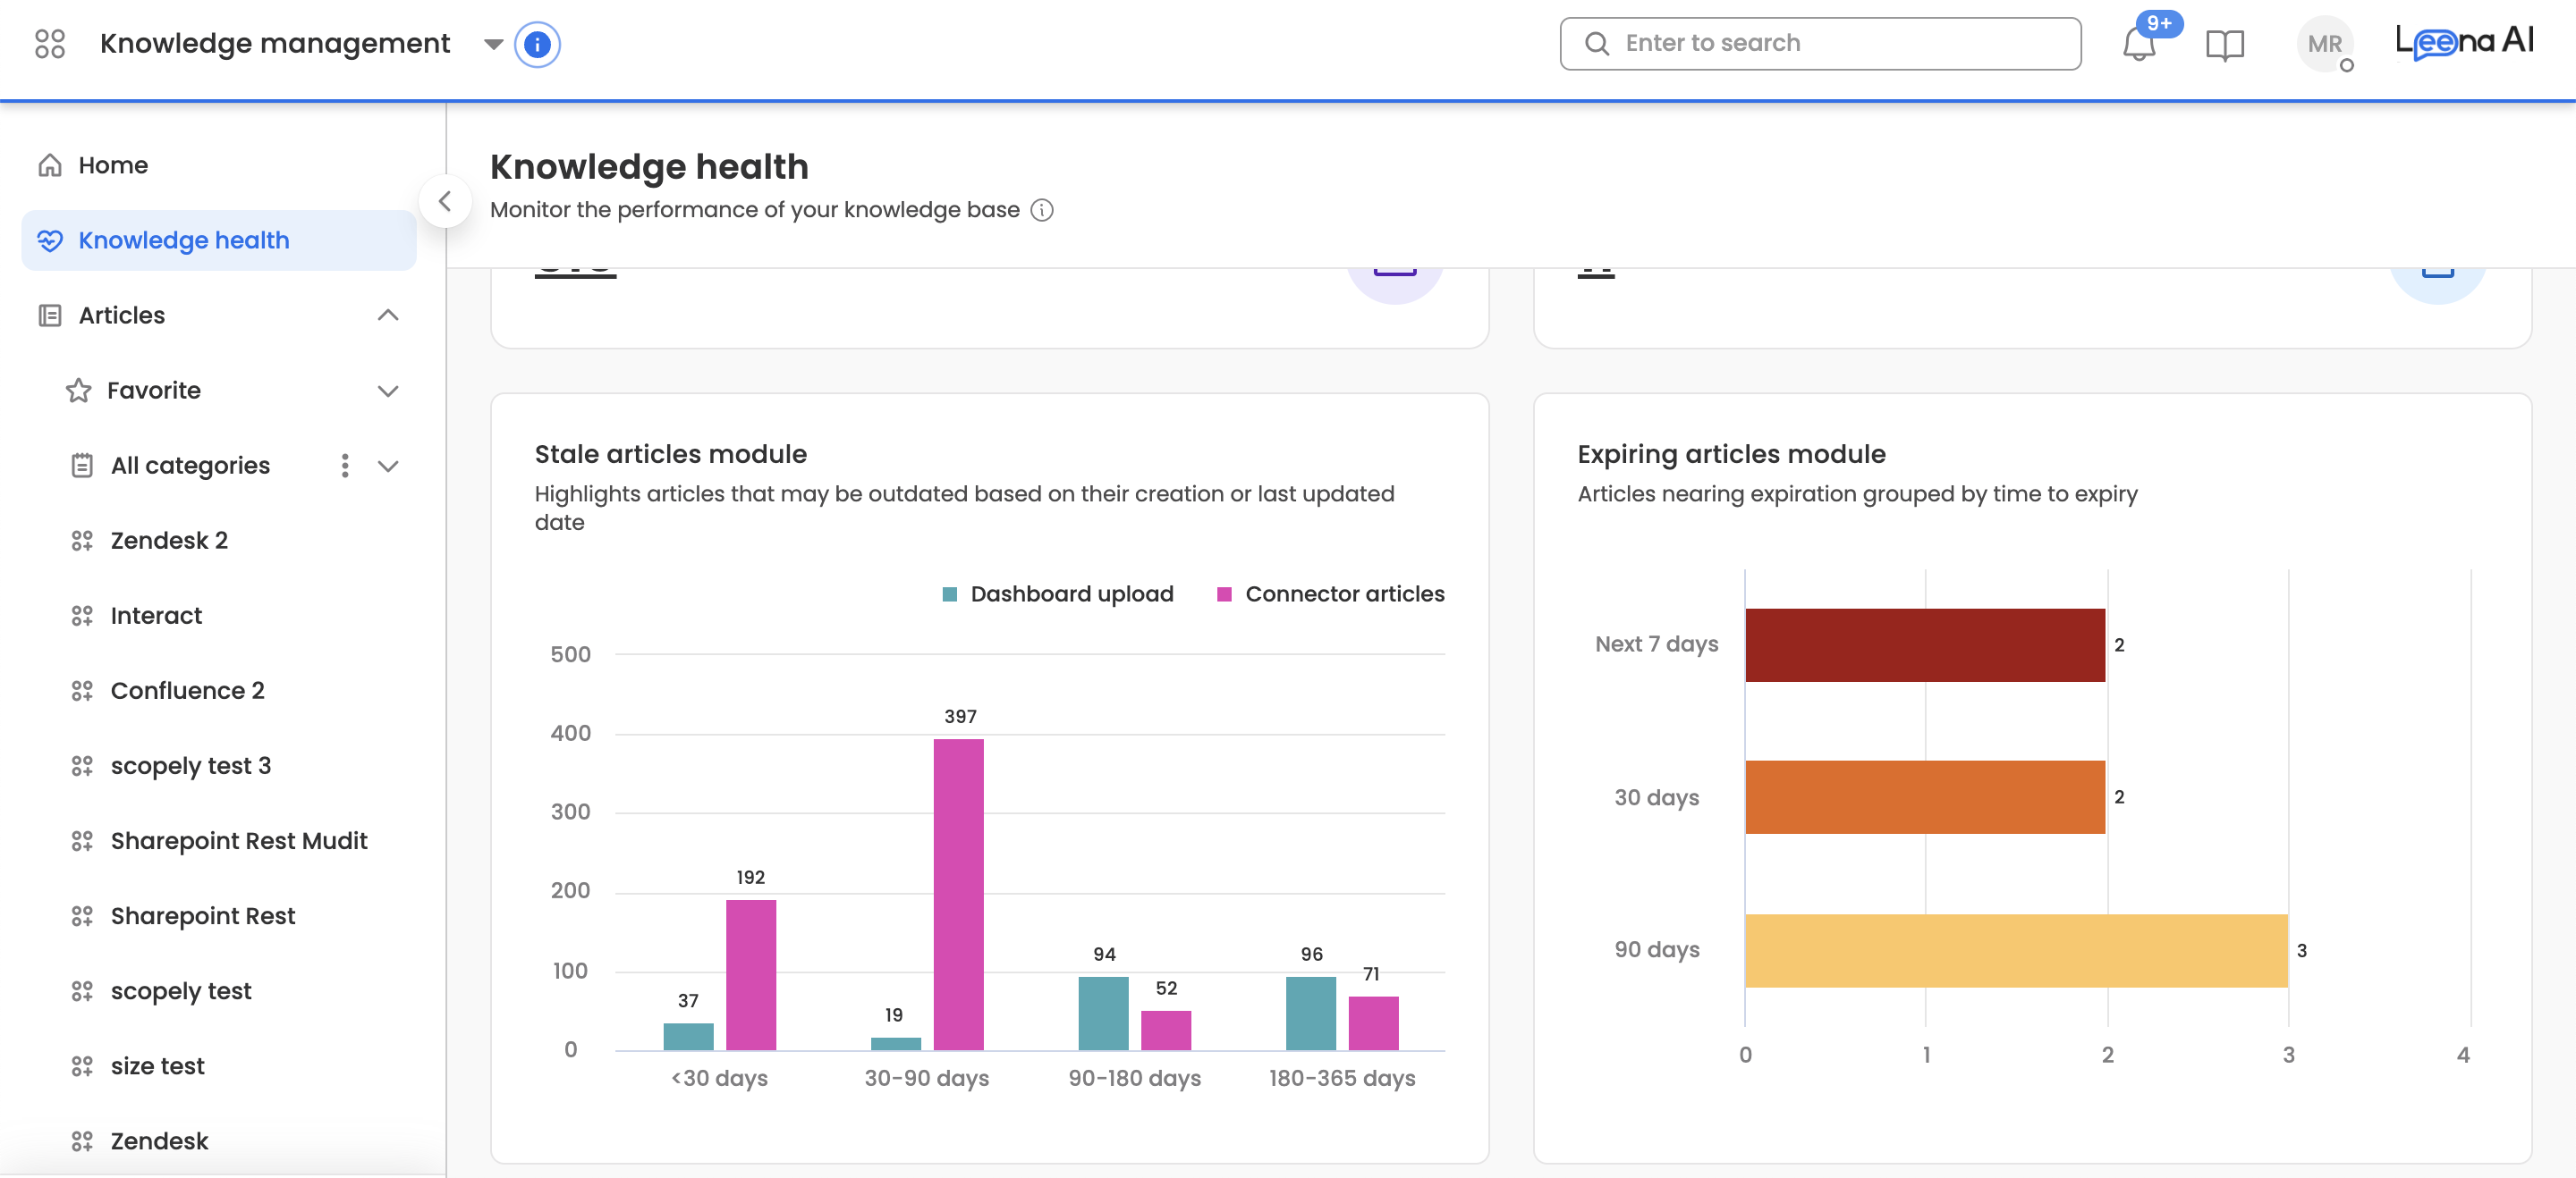Open the notifications bell

point(2138,45)
